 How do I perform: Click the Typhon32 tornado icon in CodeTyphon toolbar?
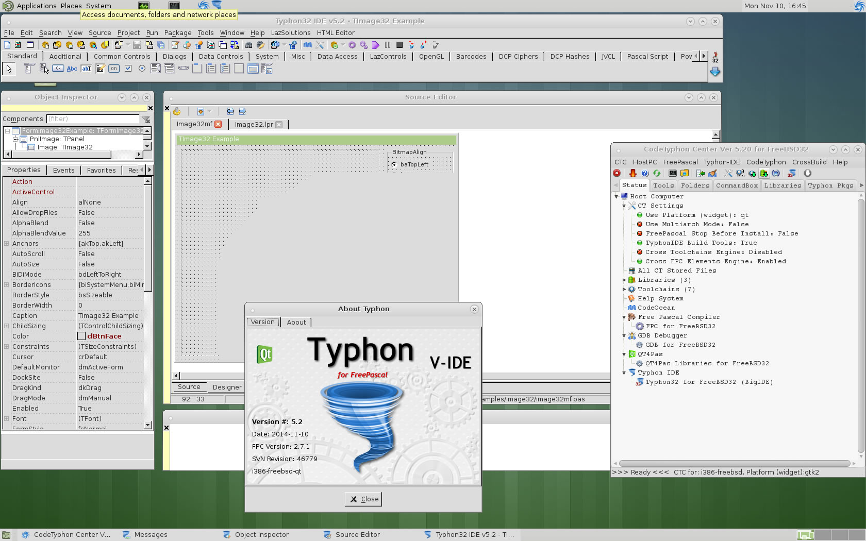click(x=792, y=173)
